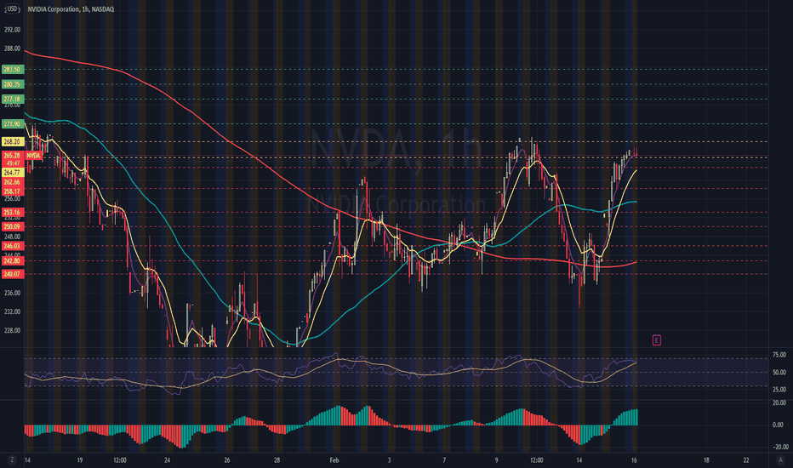Toggle auto scale with the A button
This screenshot has height=468, width=793.
(x=780, y=459)
